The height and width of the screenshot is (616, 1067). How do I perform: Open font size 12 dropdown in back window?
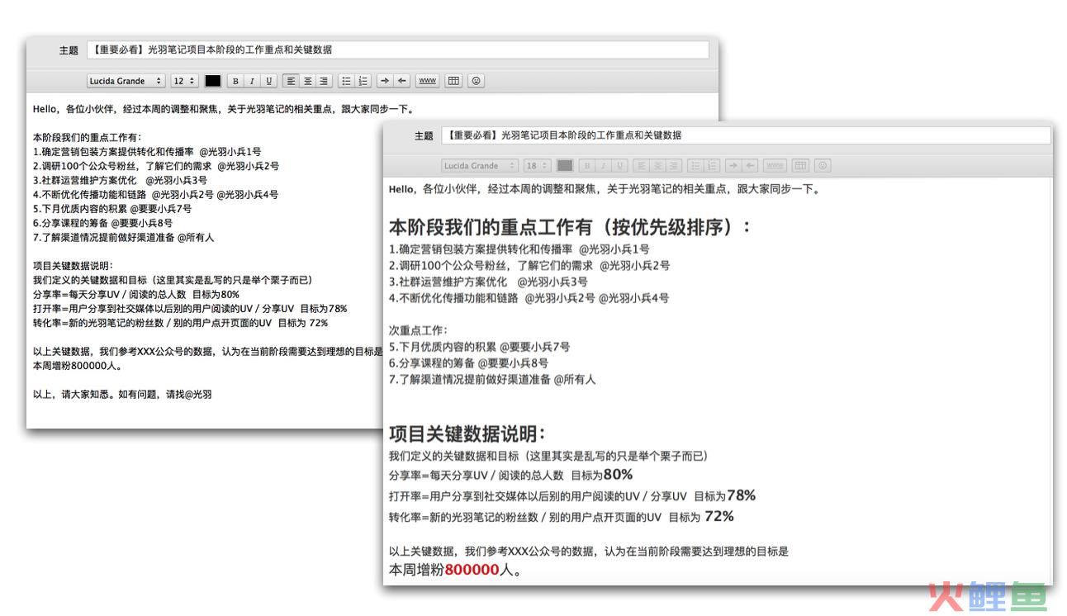click(185, 81)
